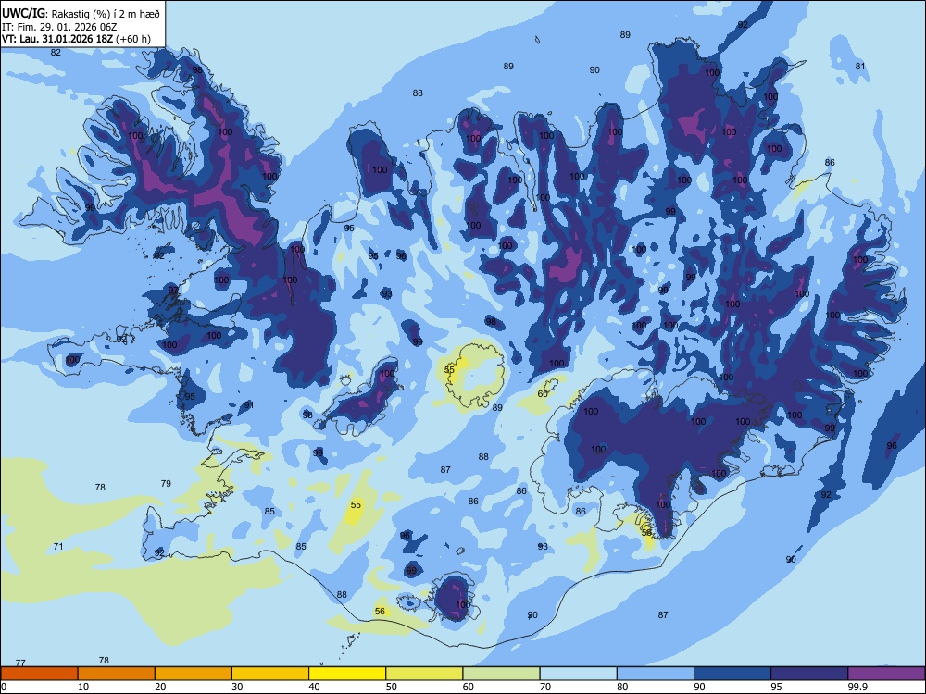Click the 95–99.9 dark indigo legend swatch
Image resolution: width=926 pixels, height=694 pixels.
tap(809, 674)
